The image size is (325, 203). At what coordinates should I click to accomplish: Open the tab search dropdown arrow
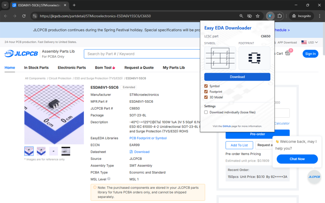pyautogui.click(x=5, y=5)
